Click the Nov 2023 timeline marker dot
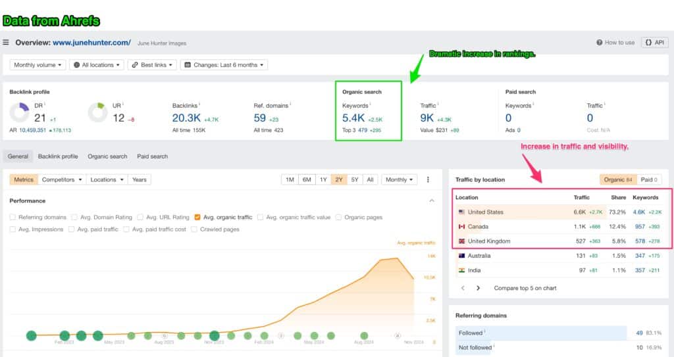This screenshot has width=674, height=357. 214,336
